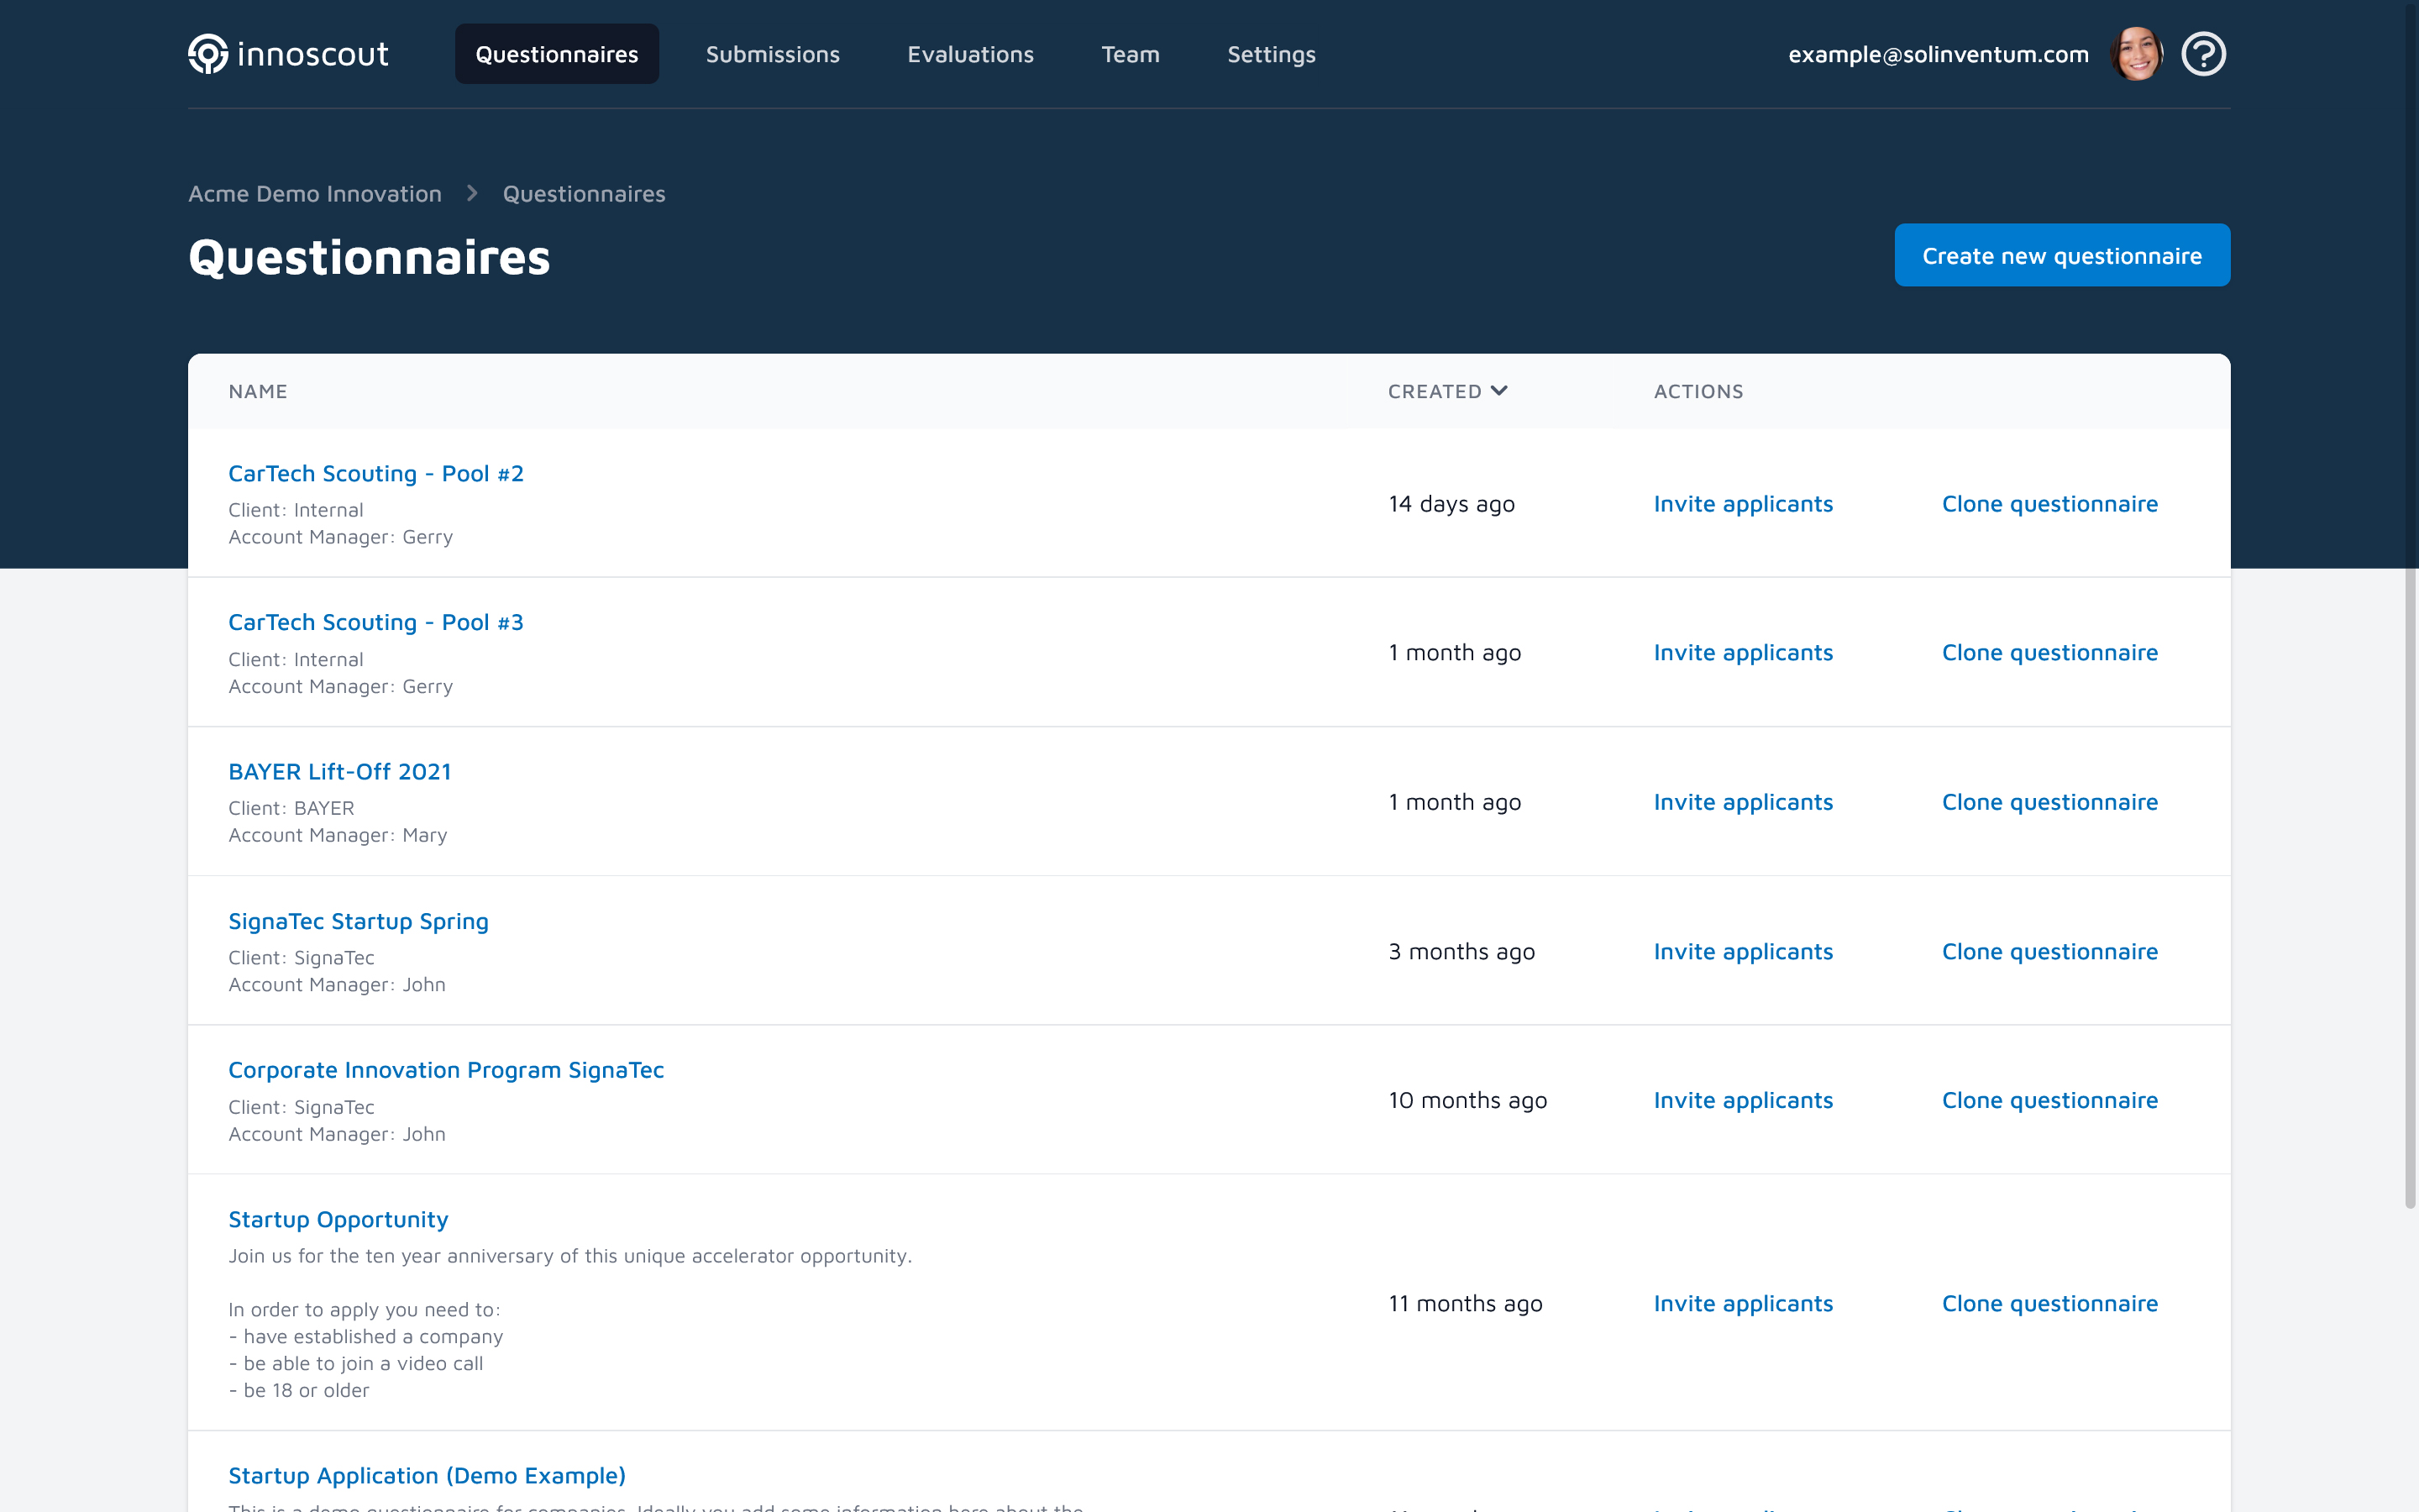This screenshot has height=1512, width=2419.
Task: Select the Questionnaires navigation tab
Action: [556, 54]
